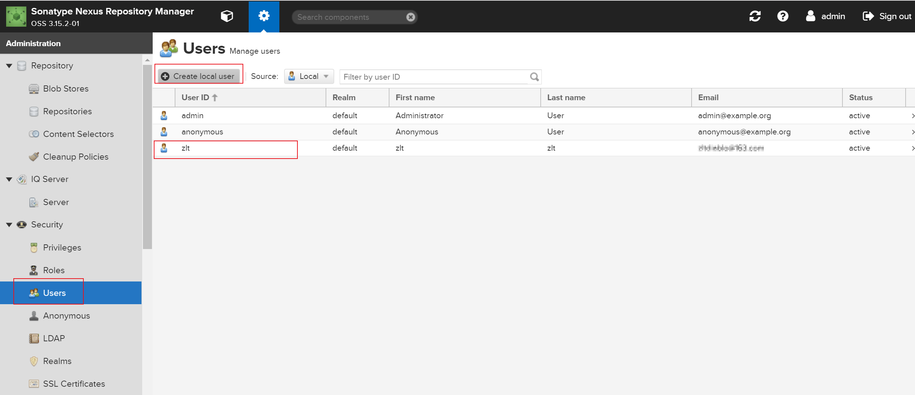
Task: Click the SSL Certificates icon
Action: coord(34,384)
